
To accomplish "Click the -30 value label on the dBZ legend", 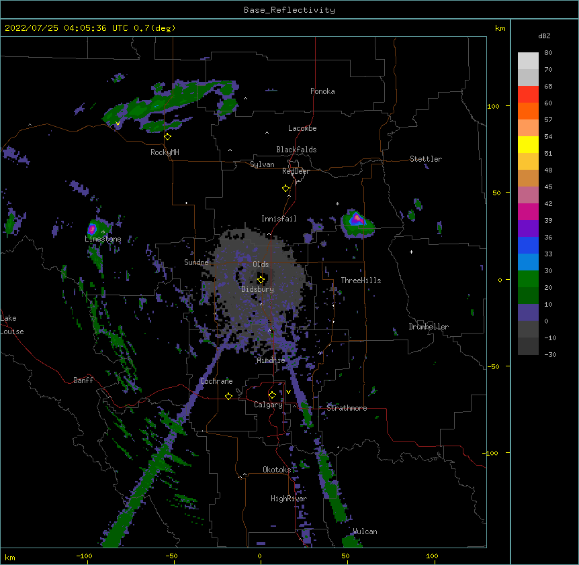I will click(550, 355).
